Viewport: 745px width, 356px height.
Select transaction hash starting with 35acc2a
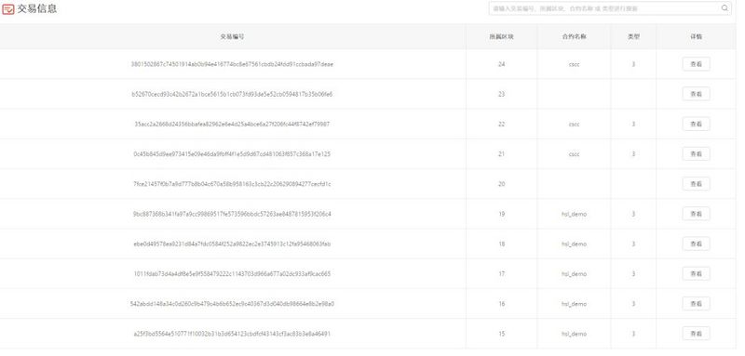pos(232,125)
